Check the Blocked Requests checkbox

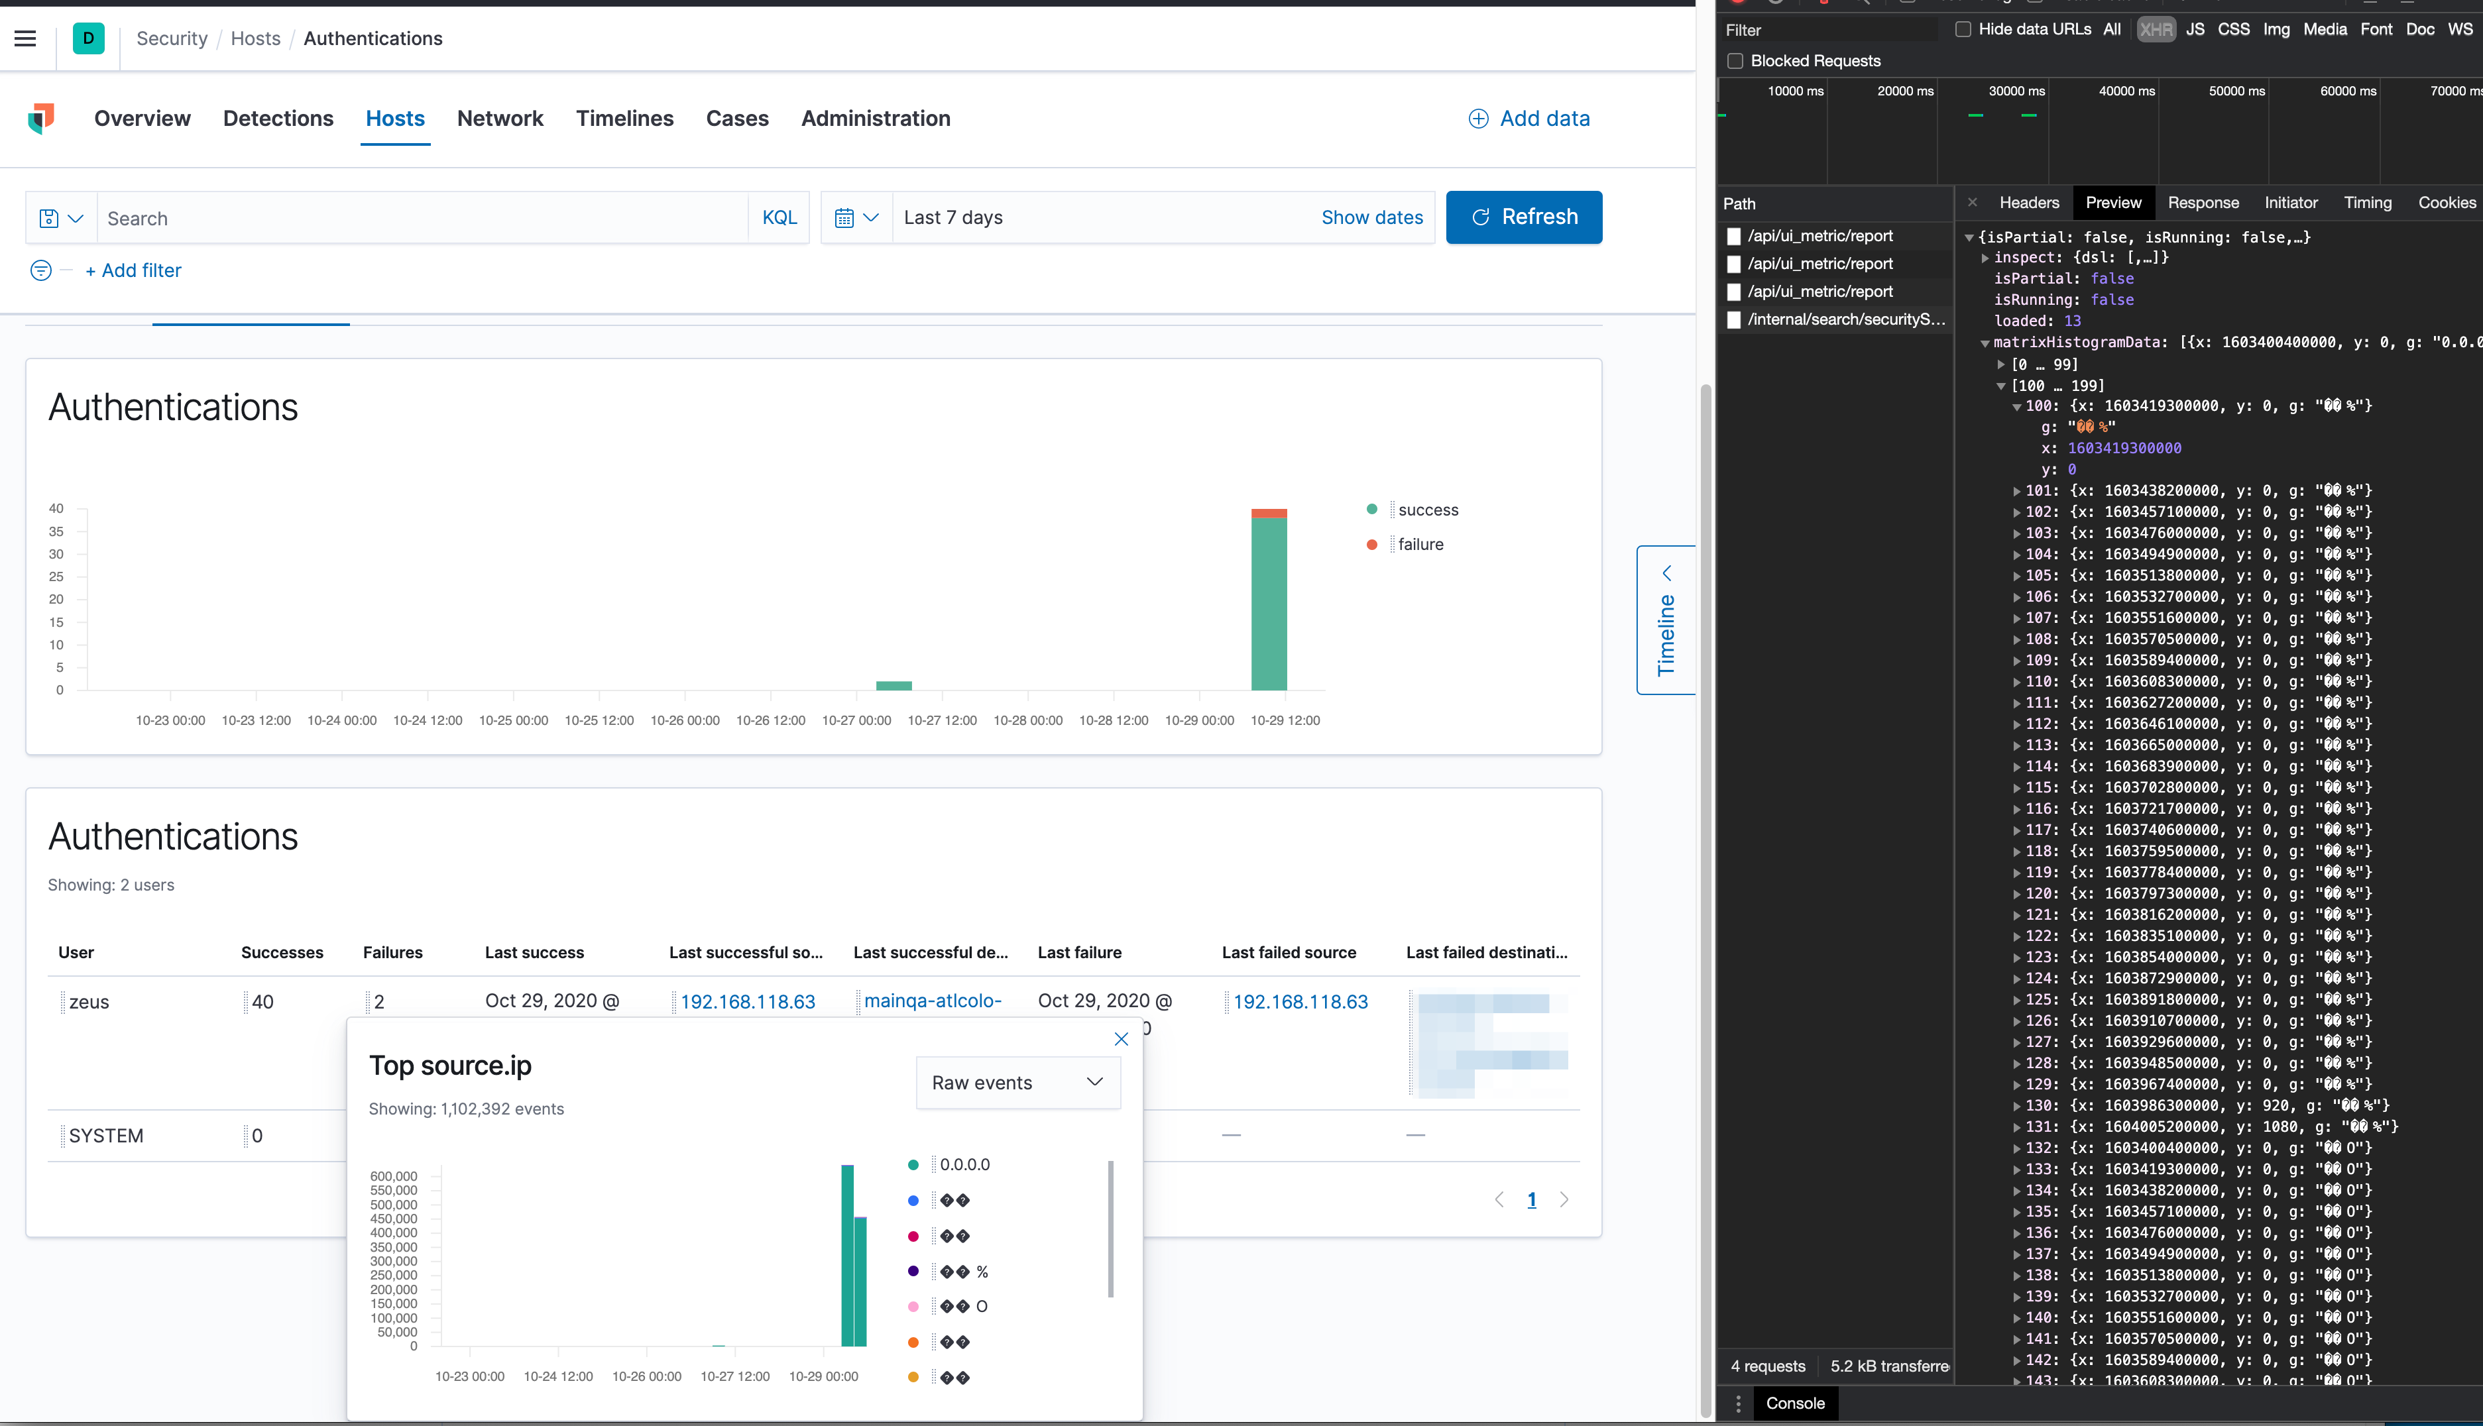(1736, 61)
